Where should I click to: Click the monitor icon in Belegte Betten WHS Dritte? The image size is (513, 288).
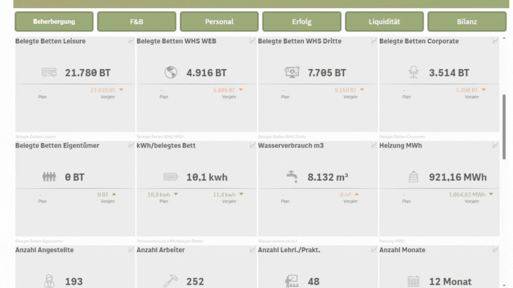(x=292, y=72)
